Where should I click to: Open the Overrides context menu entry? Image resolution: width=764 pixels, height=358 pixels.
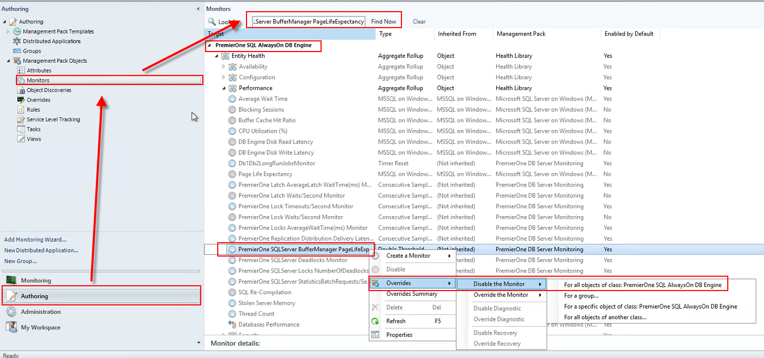pyautogui.click(x=413, y=283)
